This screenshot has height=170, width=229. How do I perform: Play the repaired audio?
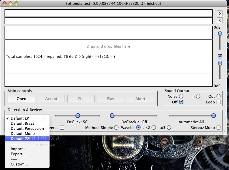[x=110, y=98]
